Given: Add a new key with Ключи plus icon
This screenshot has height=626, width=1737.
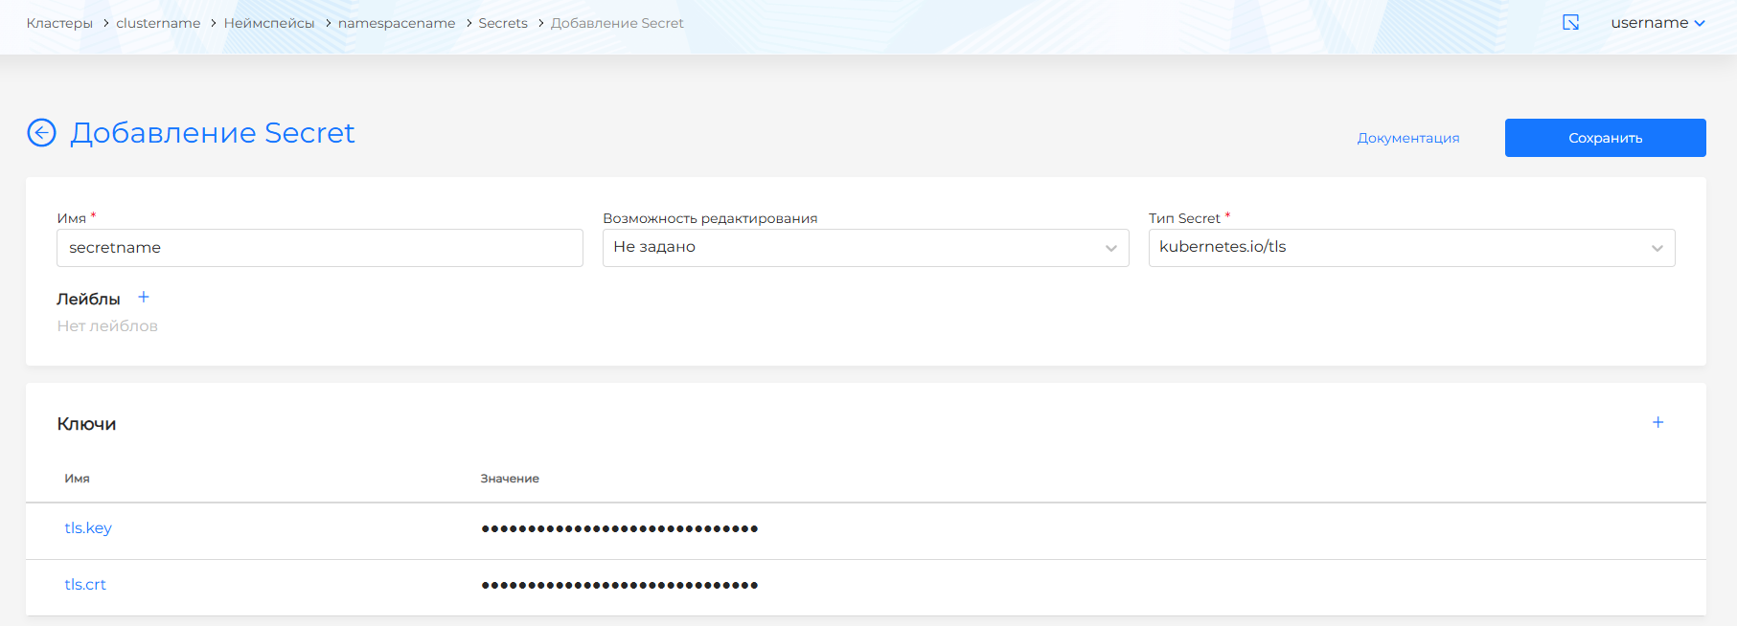Looking at the screenshot, I should tap(1657, 422).
